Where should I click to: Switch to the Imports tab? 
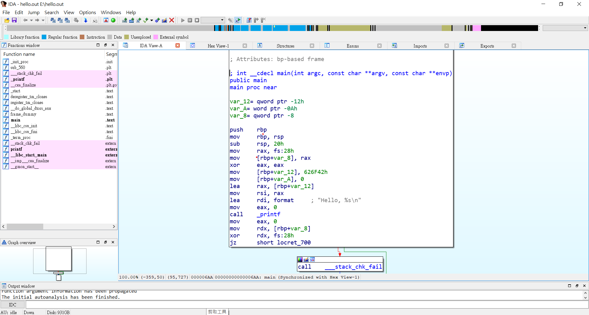click(420, 46)
